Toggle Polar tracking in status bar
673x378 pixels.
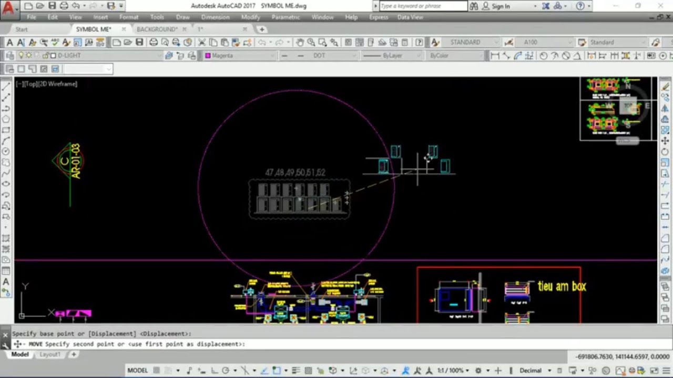pyautogui.click(x=225, y=371)
